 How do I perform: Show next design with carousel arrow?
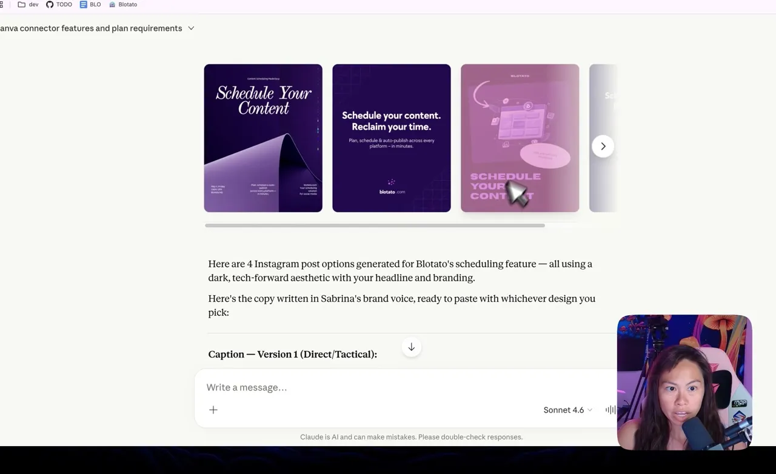(x=603, y=146)
